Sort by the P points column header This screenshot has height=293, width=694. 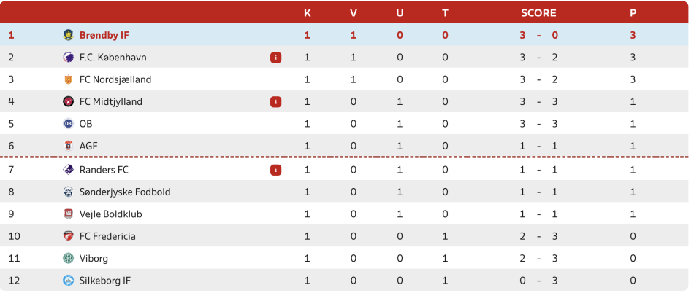[x=633, y=13]
